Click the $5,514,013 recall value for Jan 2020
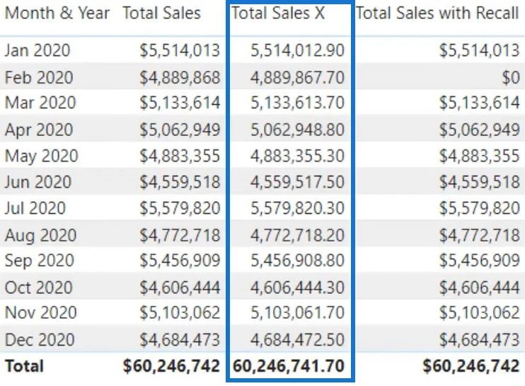 coord(480,50)
